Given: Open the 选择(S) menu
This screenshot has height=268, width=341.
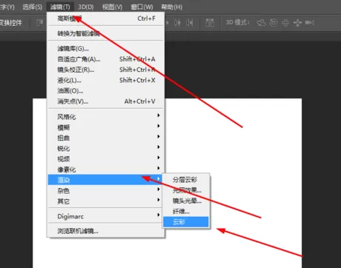Looking at the screenshot, I should coord(33,7).
